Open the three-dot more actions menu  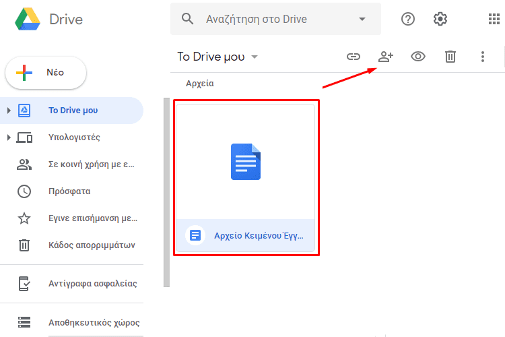[483, 57]
